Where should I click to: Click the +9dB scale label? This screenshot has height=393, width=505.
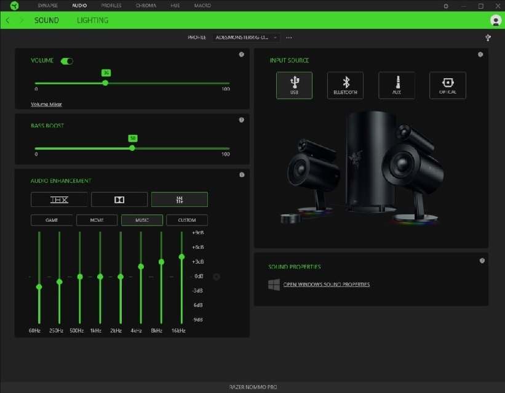point(197,233)
